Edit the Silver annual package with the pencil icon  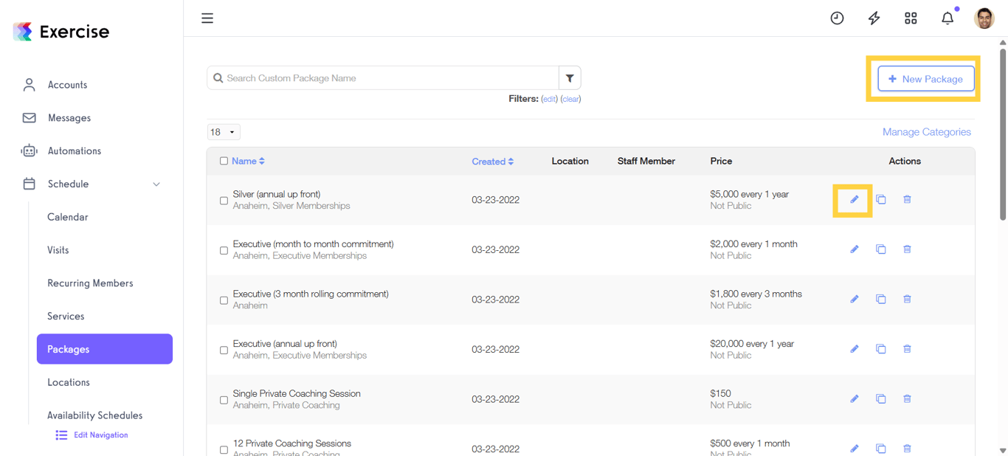tap(854, 199)
